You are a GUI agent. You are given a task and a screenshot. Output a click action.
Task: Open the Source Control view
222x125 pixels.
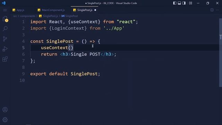tap(5, 39)
